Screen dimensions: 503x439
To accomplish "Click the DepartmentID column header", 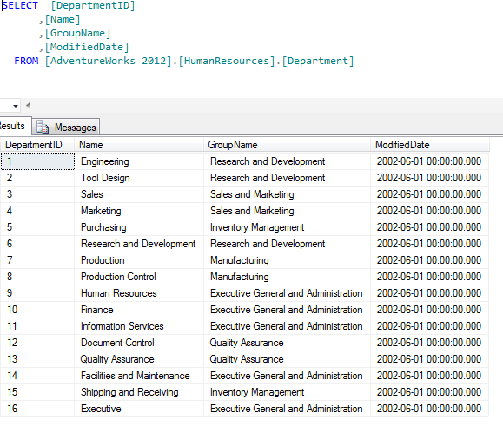I will (x=37, y=145).
